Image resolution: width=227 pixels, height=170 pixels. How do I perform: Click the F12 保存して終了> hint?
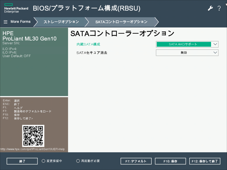18,118
